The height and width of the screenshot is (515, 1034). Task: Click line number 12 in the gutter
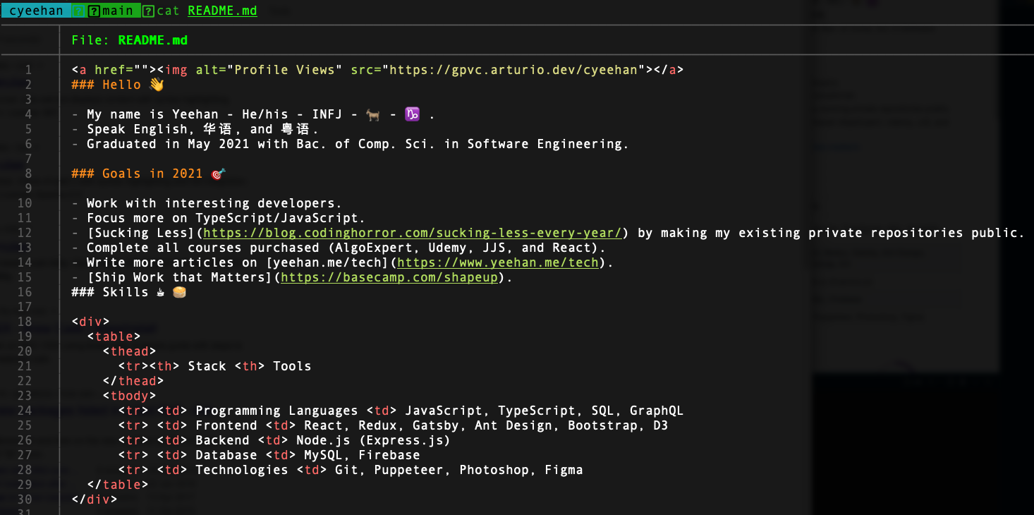[25, 233]
